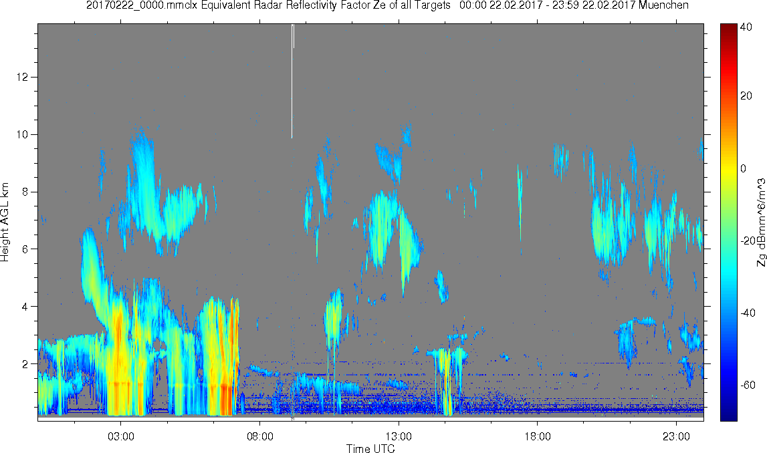767x453 pixels.
Task: Click the colorbar label '20'
Action: [746, 96]
